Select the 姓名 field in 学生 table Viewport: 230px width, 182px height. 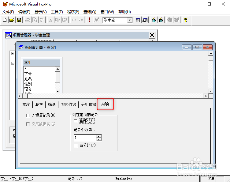[x=28, y=79]
